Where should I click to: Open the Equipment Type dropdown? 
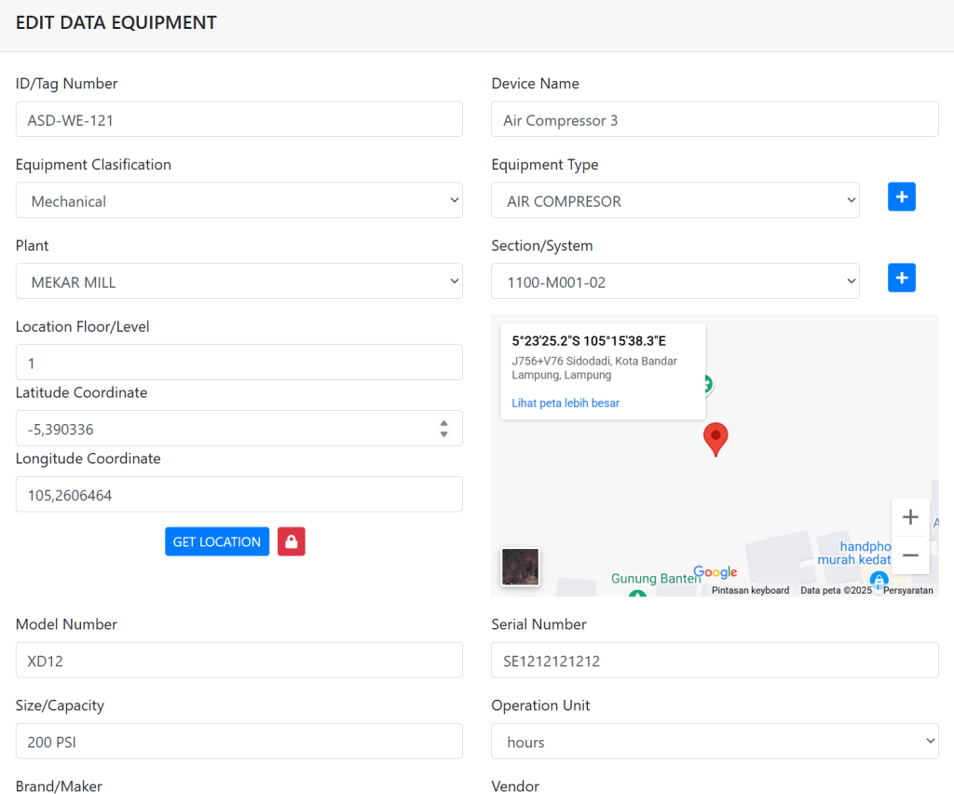coord(675,200)
